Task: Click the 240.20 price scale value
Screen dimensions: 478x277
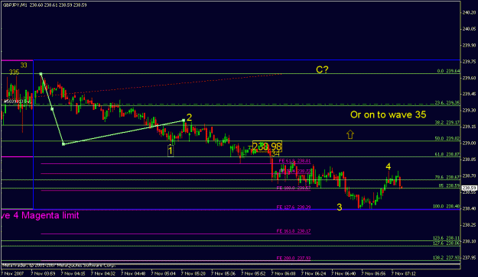Action: pos(469,12)
